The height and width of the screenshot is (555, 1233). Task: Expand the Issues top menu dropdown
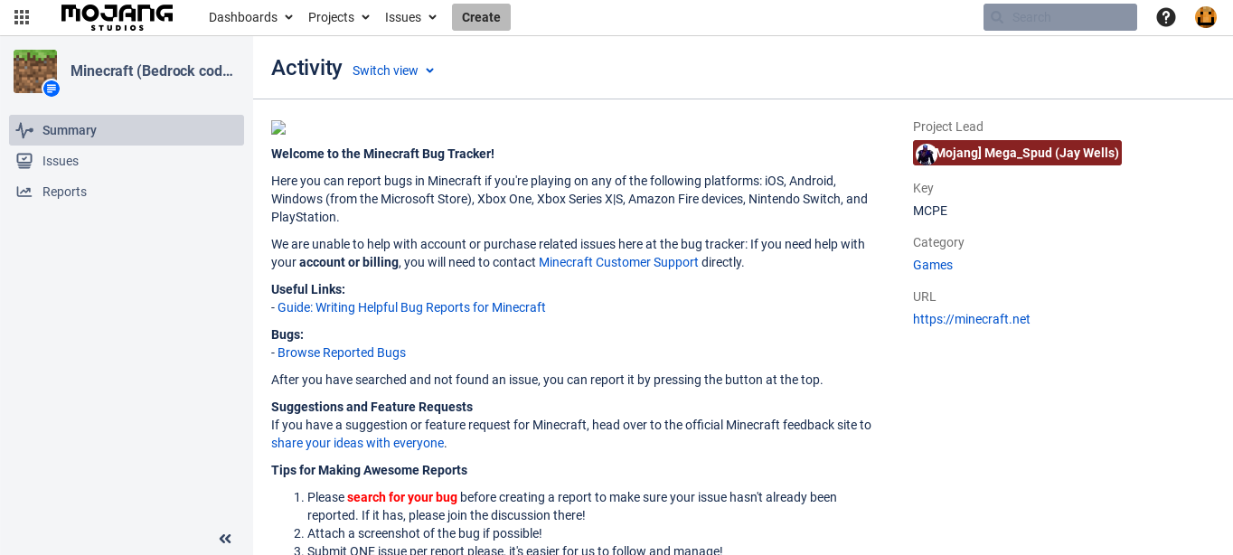(410, 17)
